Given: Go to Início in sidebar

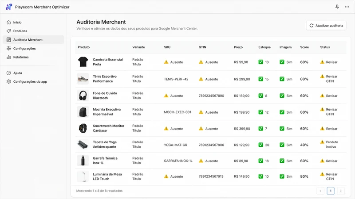Looking at the screenshot, I should 33,22.
